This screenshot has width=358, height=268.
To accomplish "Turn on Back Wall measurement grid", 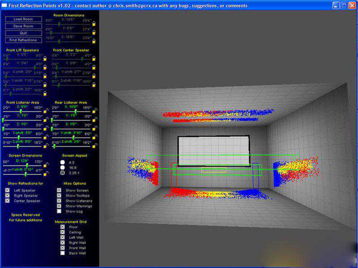I will (x=63, y=253).
